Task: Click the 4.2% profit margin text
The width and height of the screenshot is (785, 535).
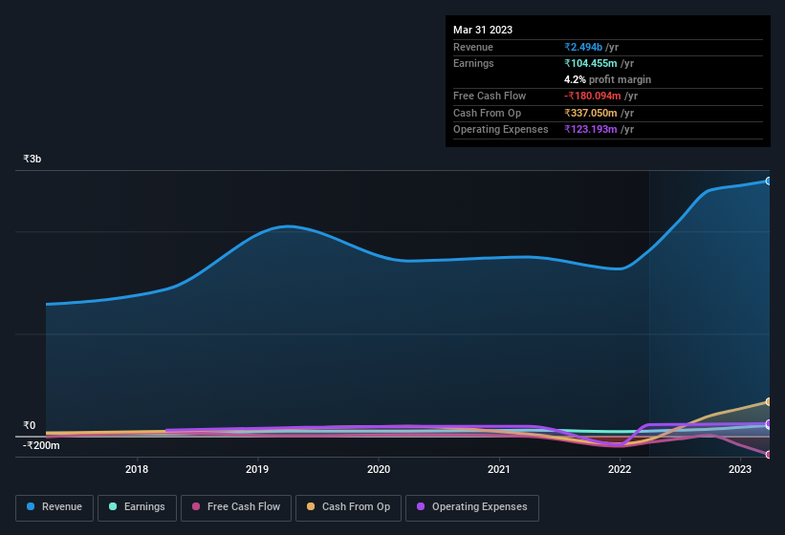Action: (608, 80)
